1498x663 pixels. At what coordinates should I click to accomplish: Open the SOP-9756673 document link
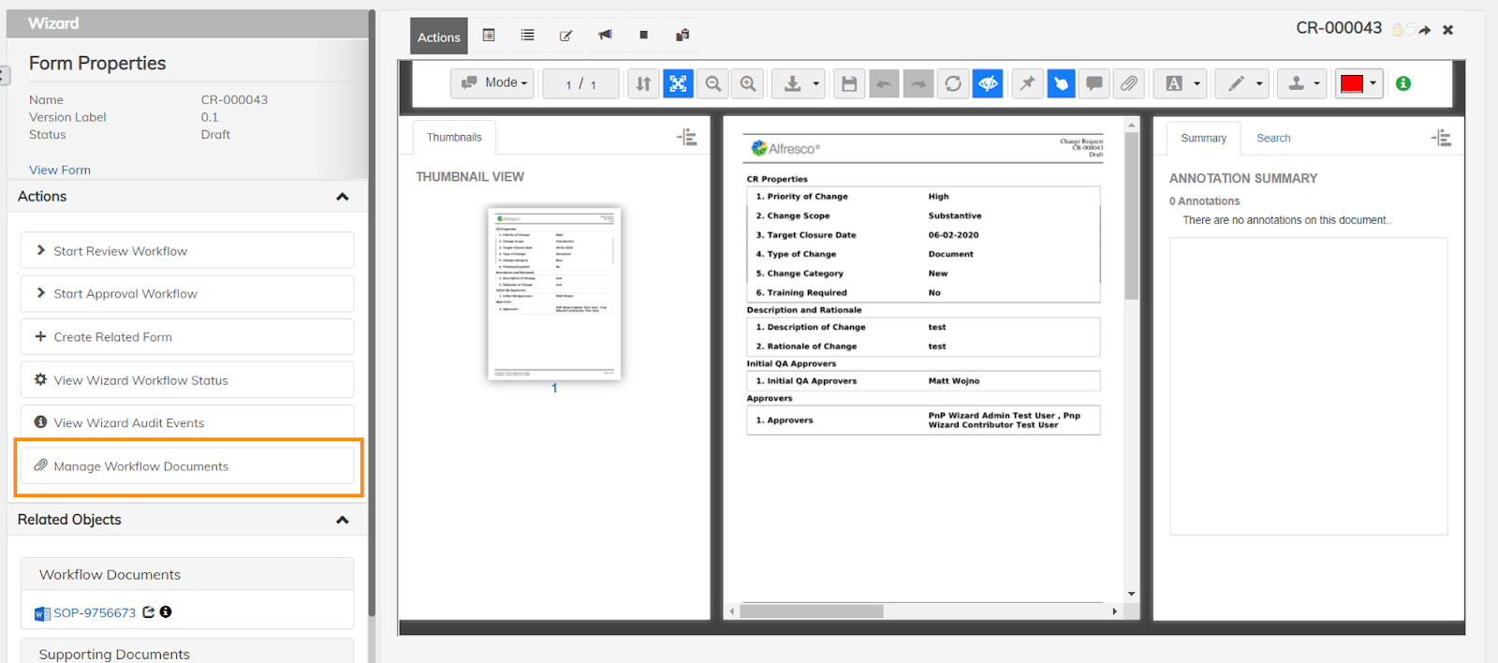[94, 613]
